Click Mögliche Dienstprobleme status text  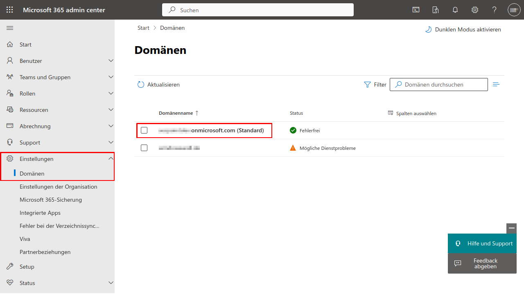pyautogui.click(x=327, y=148)
